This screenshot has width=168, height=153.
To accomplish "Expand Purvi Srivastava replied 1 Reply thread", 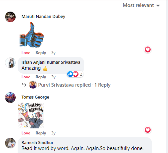I will coord(74,85).
